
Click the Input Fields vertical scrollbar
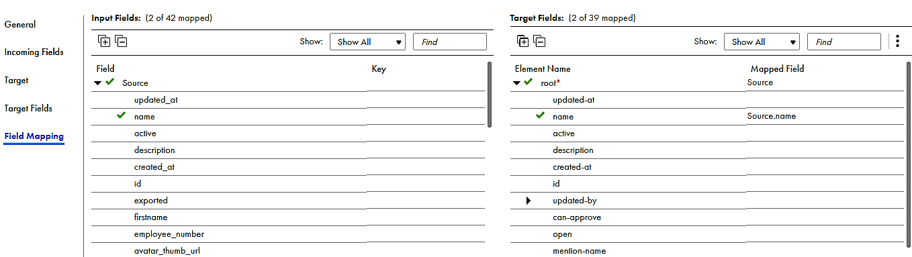pyautogui.click(x=490, y=94)
